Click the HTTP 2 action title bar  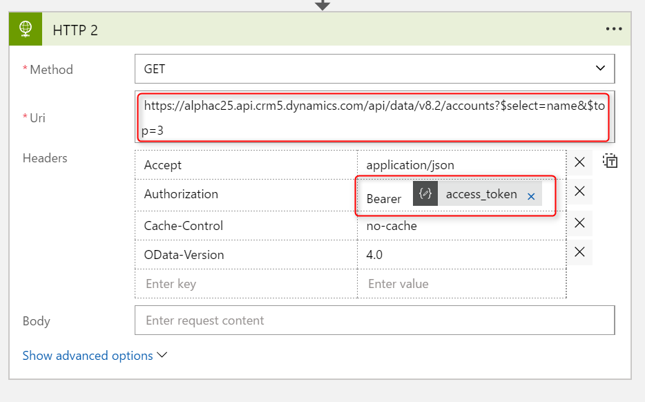coord(311,29)
